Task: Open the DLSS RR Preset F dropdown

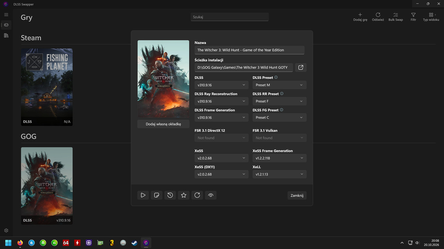Action: (280, 101)
